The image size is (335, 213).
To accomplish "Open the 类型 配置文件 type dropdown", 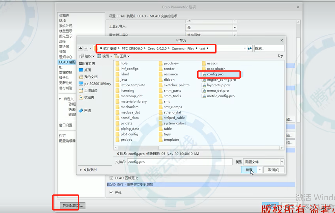I will click(282, 162).
